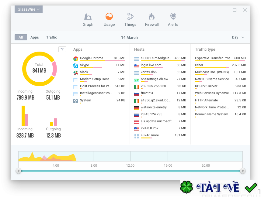Open the Alerts pin icon
The width and height of the screenshot is (261, 197).
(173, 16)
